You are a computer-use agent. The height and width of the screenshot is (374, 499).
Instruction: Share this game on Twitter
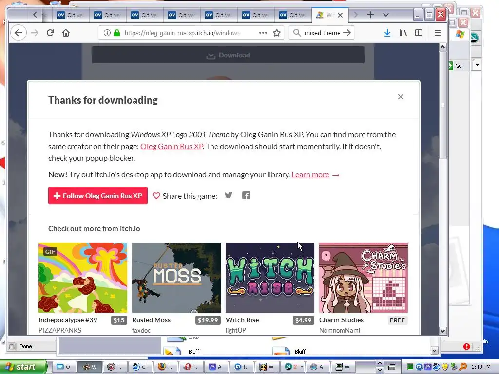point(229,195)
